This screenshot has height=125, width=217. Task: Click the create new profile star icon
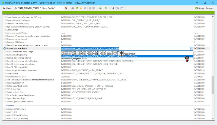point(81,8)
